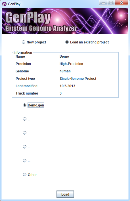Click the Load button
The height and width of the screenshot is (201, 130).
click(65, 194)
